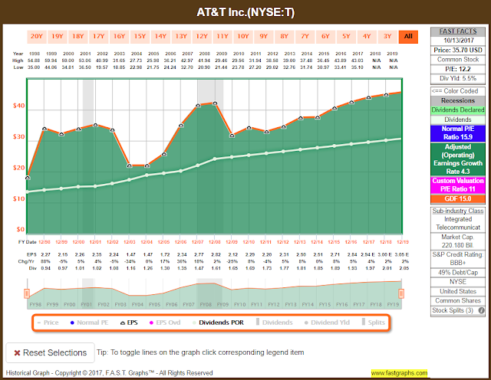Switch to the 11Y range
This screenshot has width=491, height=380.
click(222, 36)
